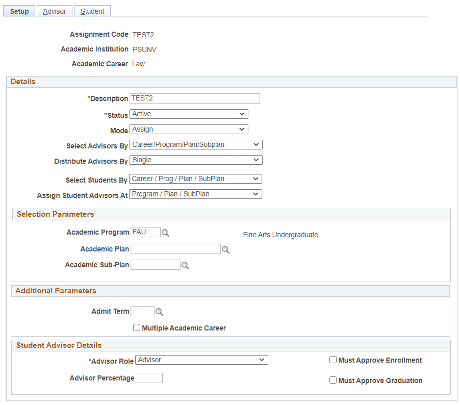Click the Academic Program field showing FAU
The height and width of the screenshot is (405, 460).
pos(145,232)
